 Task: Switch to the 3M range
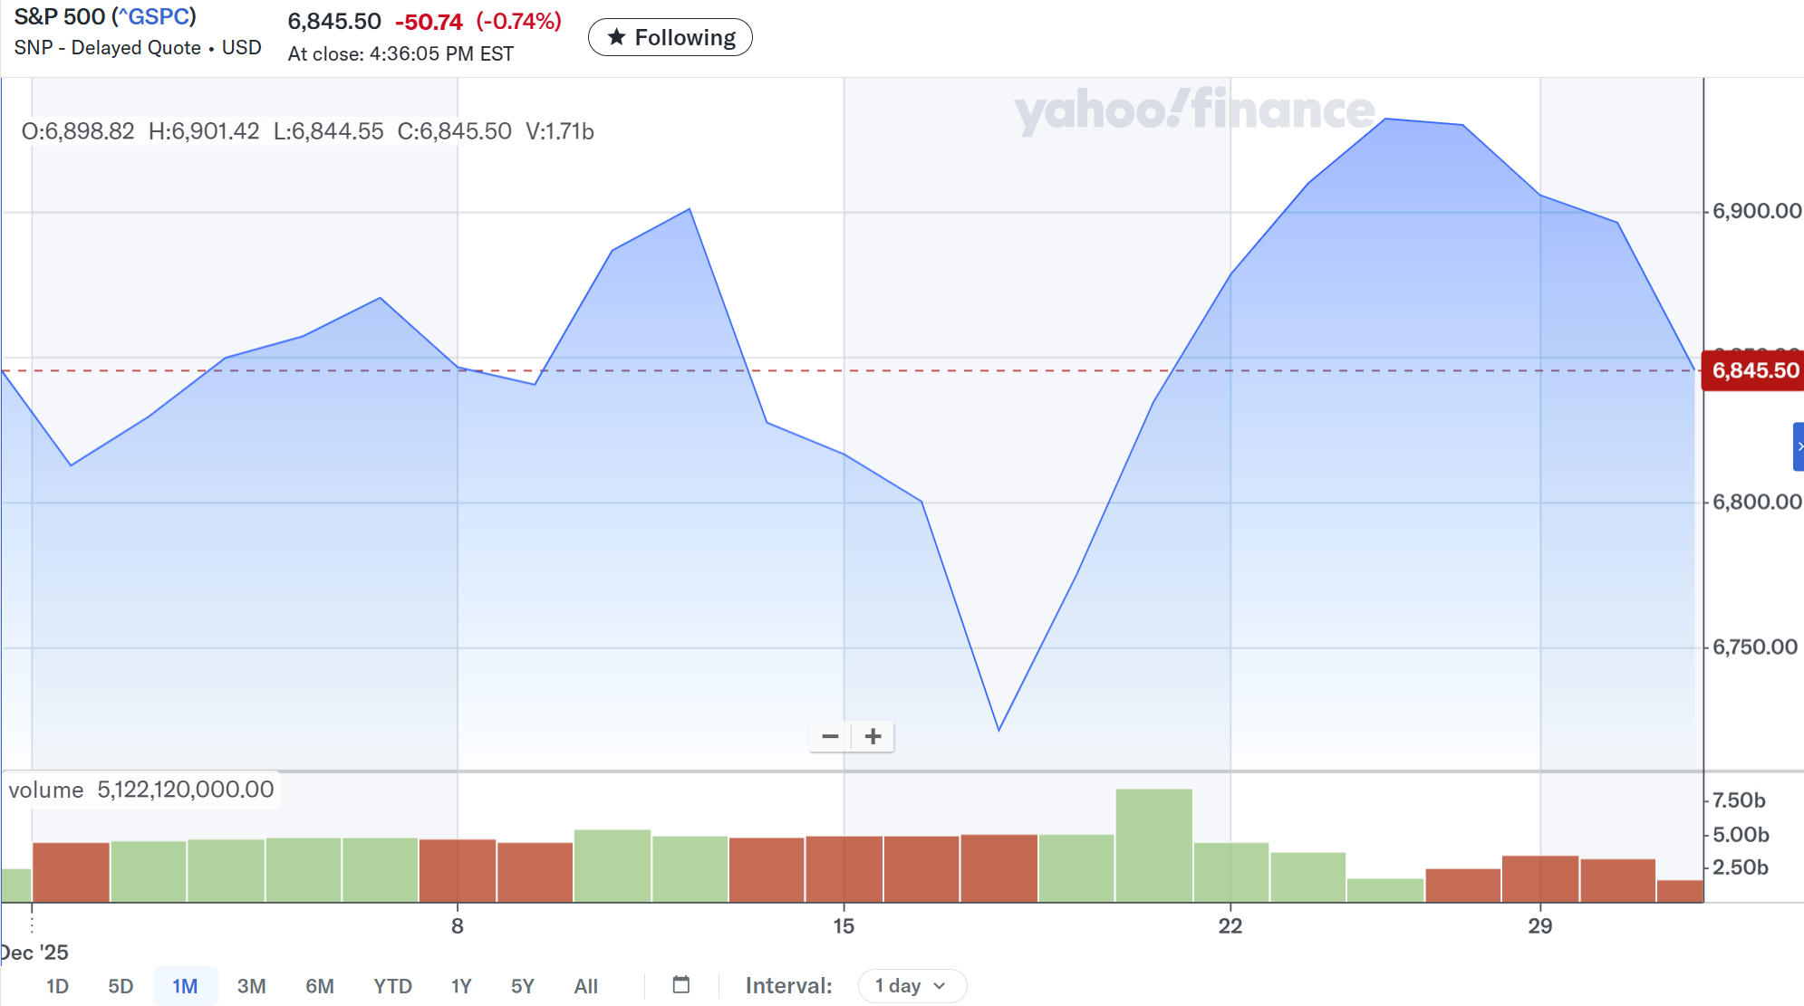click(251, 986)
